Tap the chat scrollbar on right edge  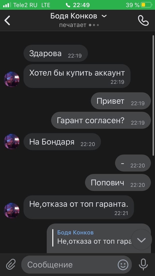click(153, 95)
